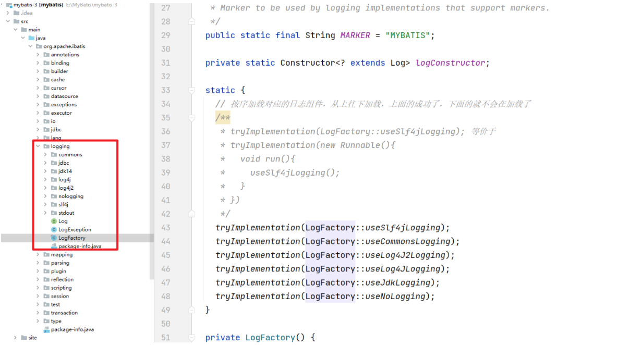Click LogFactory constructor name on line 51
The height and width of the screenshot is (345, 618).
[x=270, y=338]
